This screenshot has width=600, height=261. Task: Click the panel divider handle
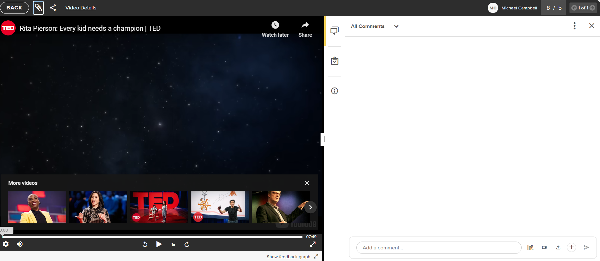click(x=324, y=139)
